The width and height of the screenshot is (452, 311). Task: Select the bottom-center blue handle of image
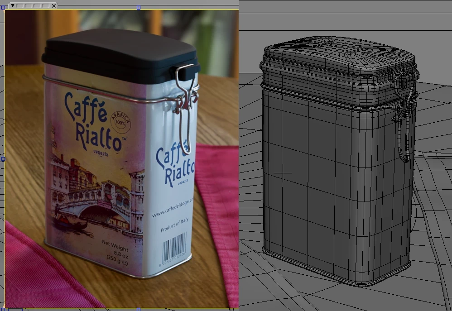139,310
